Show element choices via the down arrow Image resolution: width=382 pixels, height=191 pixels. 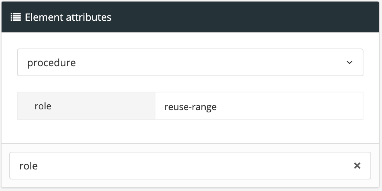[x=350, y=62]
